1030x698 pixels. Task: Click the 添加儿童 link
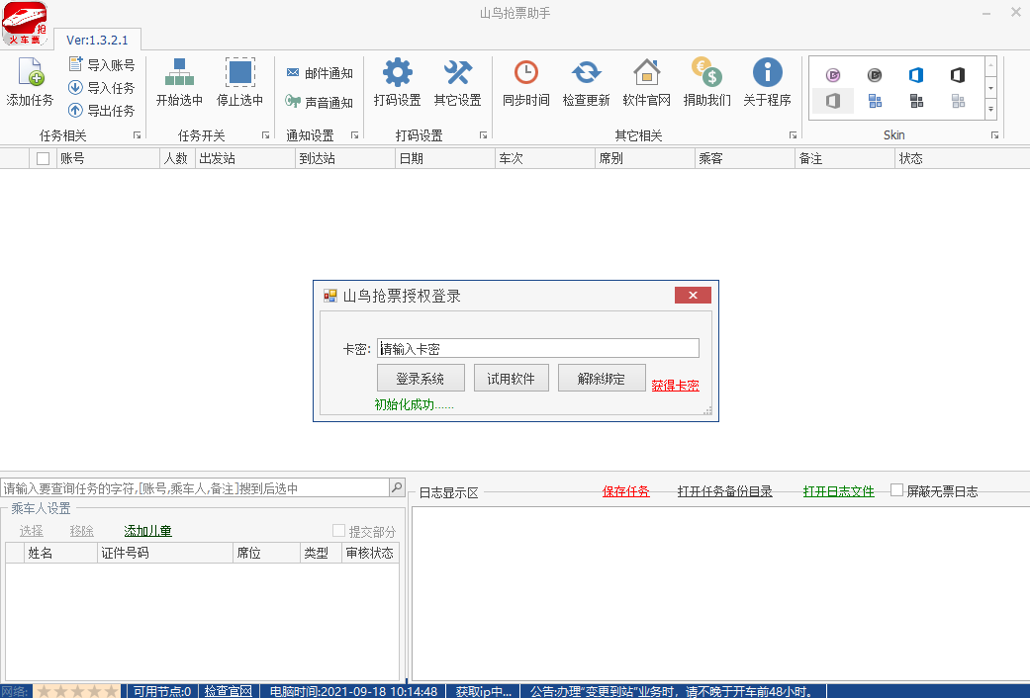click(147, 531)
